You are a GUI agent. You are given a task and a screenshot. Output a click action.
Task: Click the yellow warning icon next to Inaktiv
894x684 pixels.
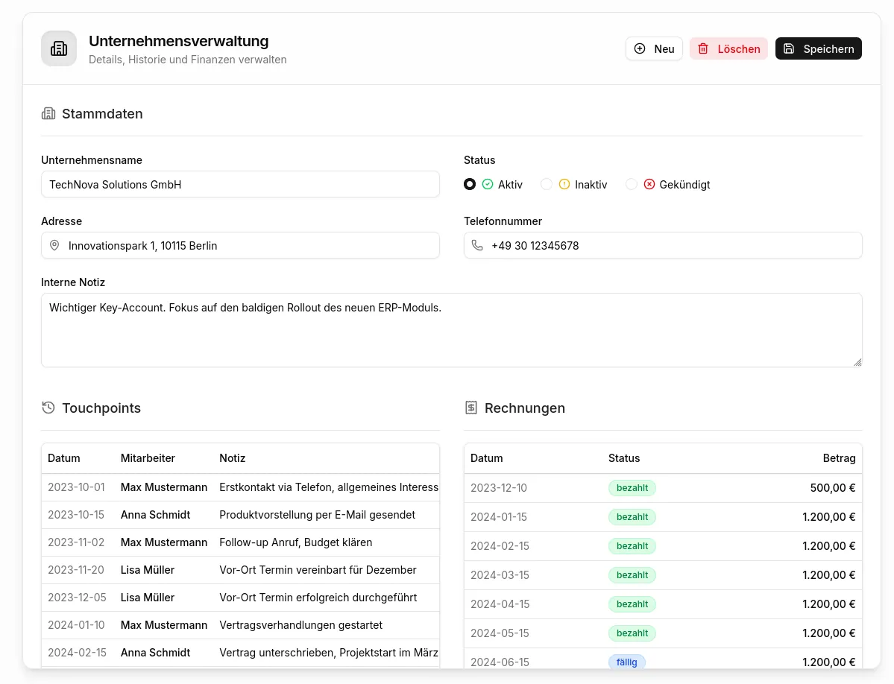[x=564, y=184]
